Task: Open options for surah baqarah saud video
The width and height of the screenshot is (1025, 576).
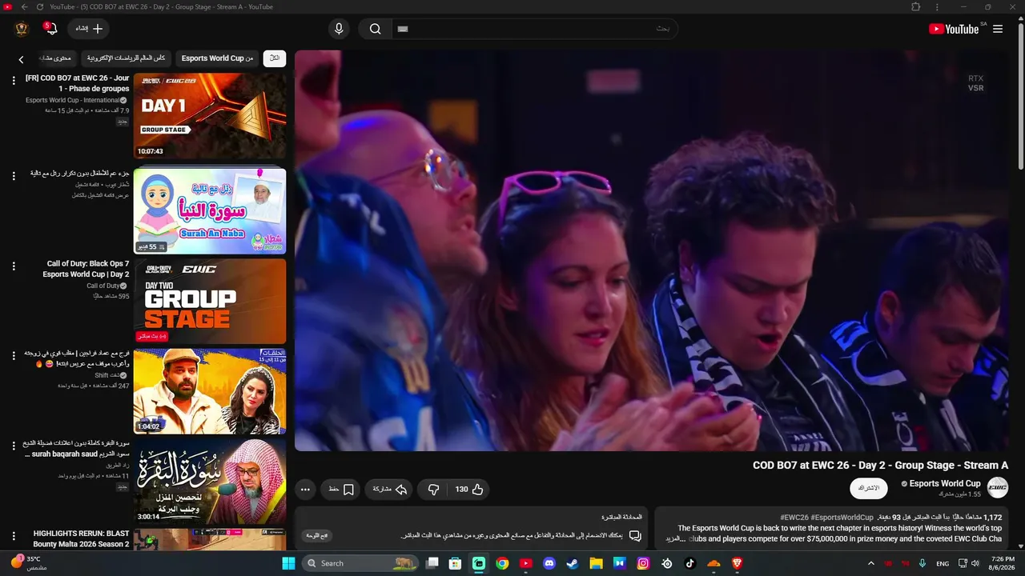Action: pyautogui.click(x=14, y=446)
